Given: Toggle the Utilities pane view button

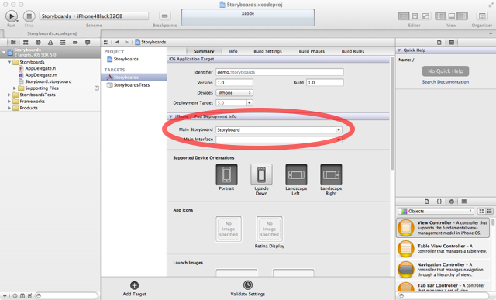Looking at the screenshot, I should point(463,16).
